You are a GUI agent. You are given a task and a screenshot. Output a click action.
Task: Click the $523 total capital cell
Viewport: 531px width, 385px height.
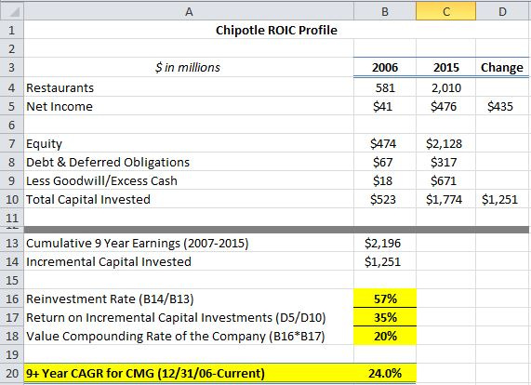pyautogui.click(x=385, y=199)
